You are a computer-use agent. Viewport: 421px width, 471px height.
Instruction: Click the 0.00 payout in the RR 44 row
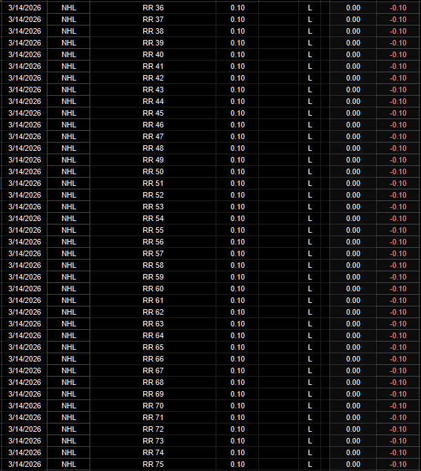tap(353, 101)
